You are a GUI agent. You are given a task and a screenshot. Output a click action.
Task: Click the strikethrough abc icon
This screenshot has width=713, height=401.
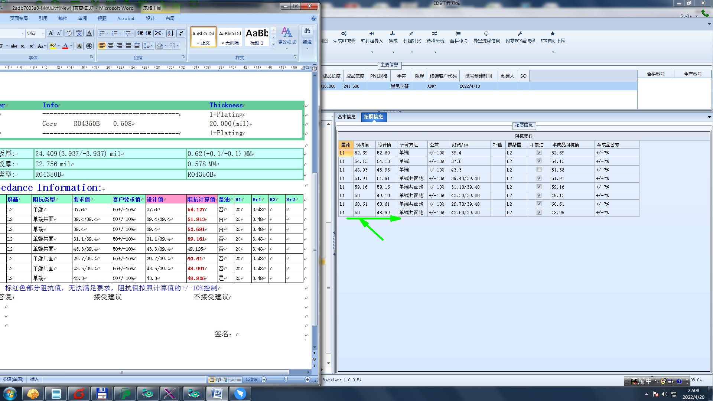pyautogui.click(x=14, y=46)
